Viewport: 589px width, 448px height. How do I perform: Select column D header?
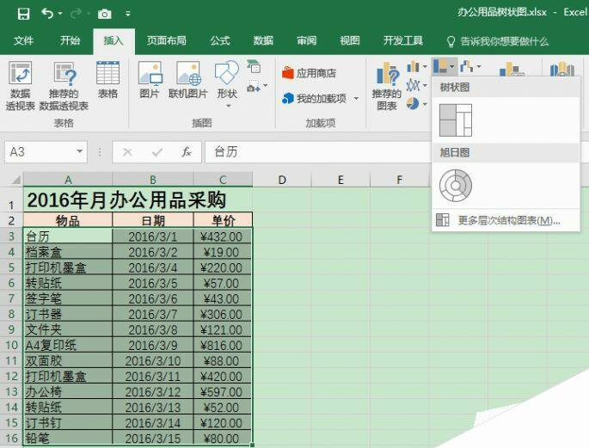point(282,180)
